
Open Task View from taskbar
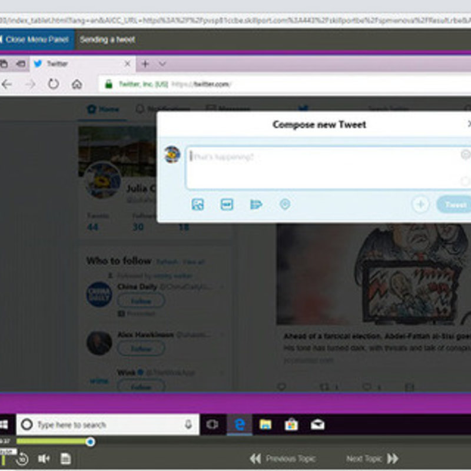click(x=213, y=424)
